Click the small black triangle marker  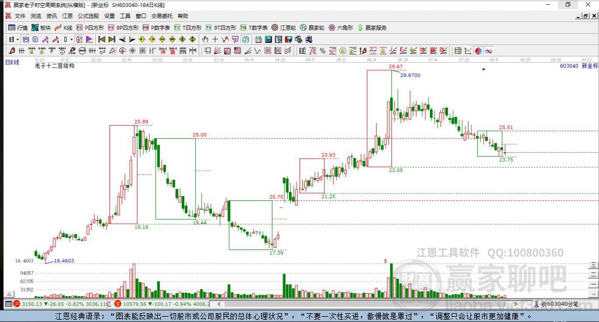pyautogui.click(x=484, y=70)
